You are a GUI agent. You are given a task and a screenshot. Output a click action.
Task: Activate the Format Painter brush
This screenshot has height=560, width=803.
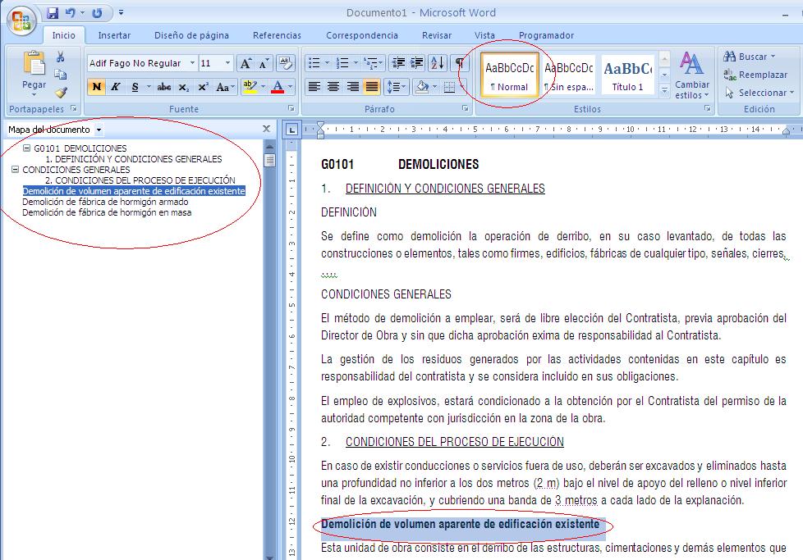61,93
